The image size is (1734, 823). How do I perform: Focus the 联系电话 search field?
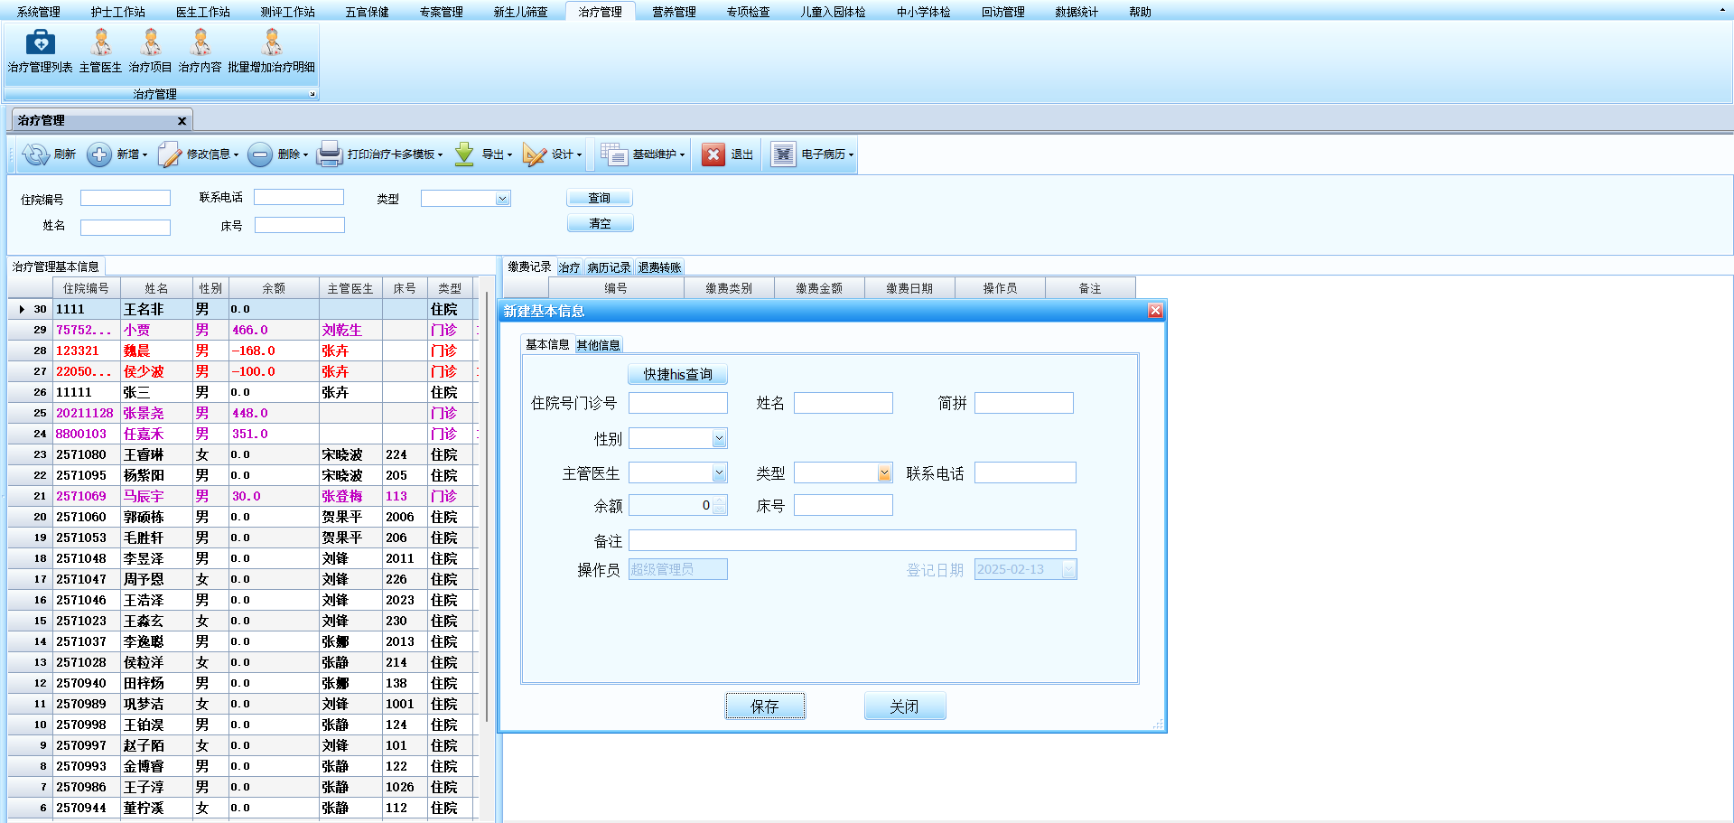click(x=299, y=197)
